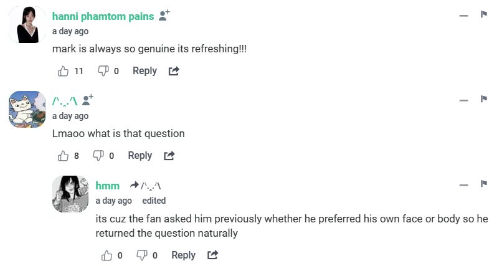
Task: Upvote the 'Lmaoo what is that question' comment
Action: [63, 156]
